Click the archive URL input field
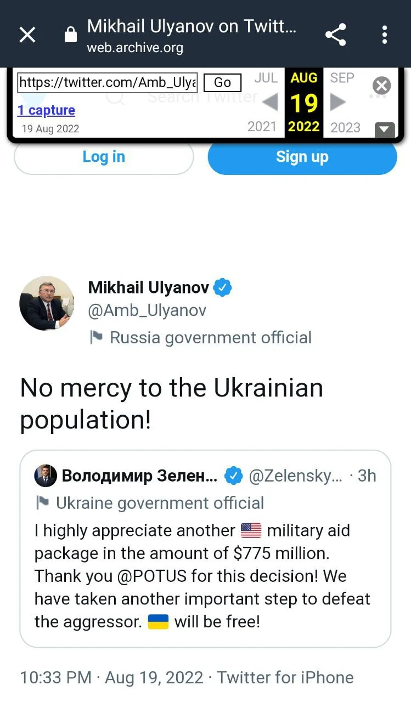The image size is (411, 702). tap(107, 82)
